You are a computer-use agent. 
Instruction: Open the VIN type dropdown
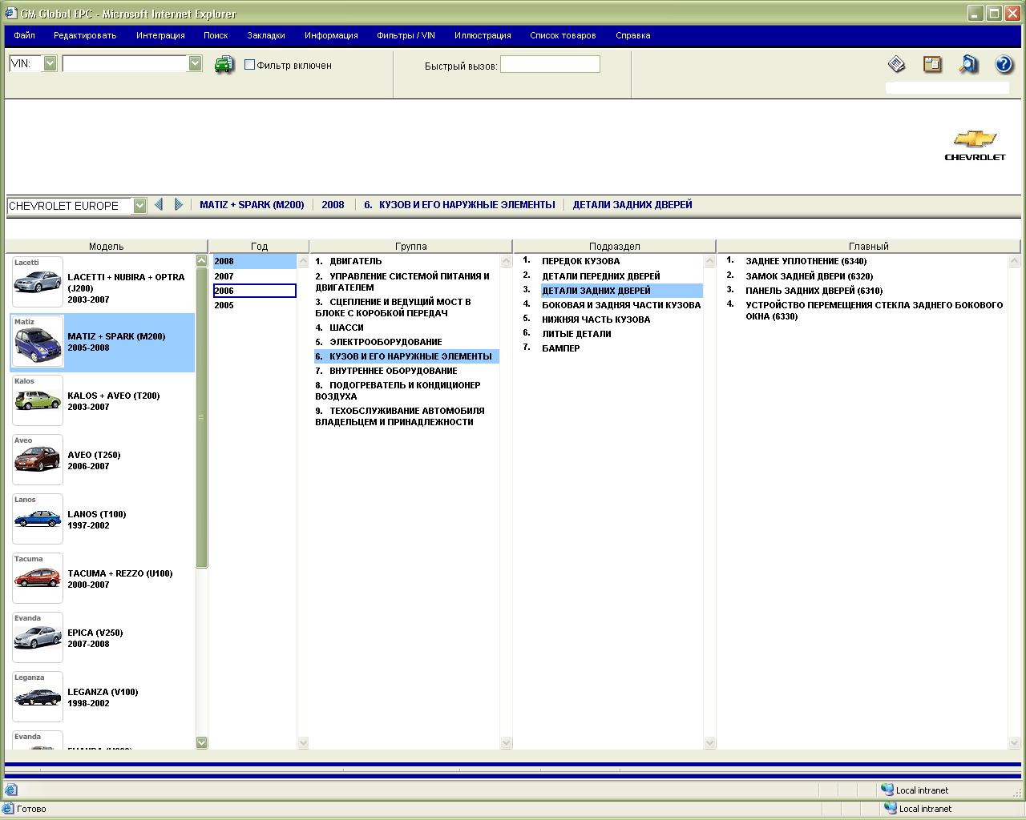(x=50, y=63)
